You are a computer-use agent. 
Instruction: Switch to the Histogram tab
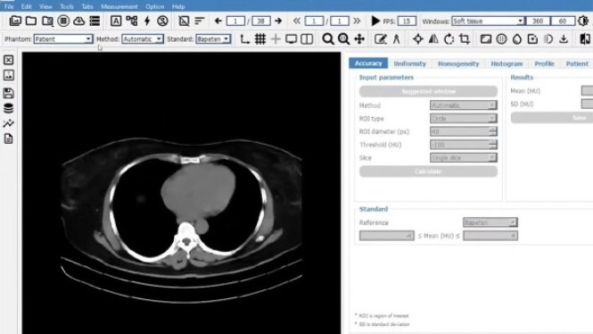click(507, 63)
